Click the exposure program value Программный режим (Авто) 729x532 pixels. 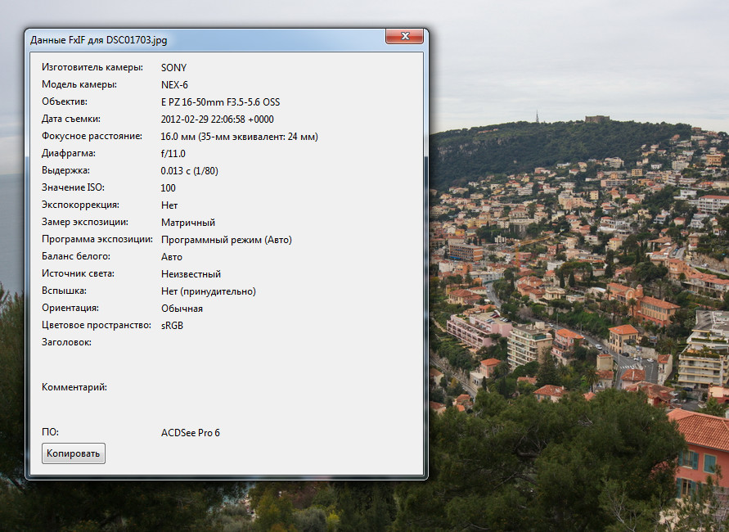[x=226, y=239]
